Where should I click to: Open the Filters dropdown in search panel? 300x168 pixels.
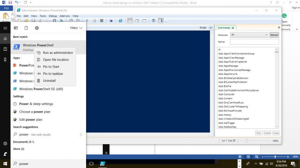click(76, 28)
